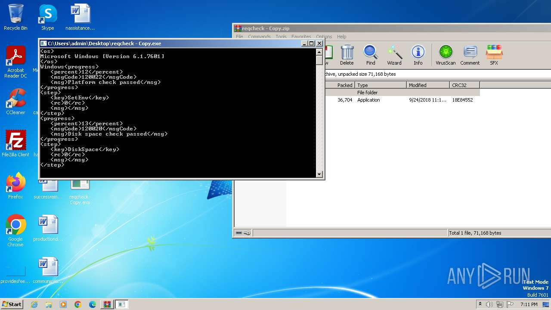Click the network tray icon

click(x=499, y=304)
